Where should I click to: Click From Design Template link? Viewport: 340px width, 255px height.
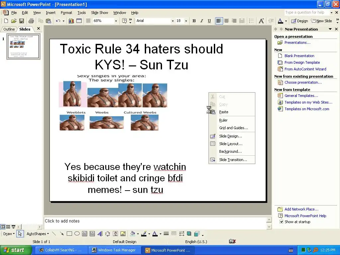click(302, 62)
